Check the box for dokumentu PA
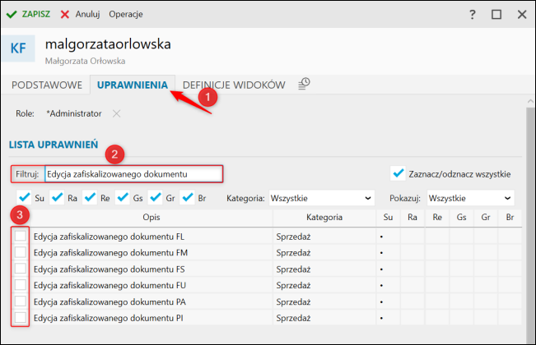 21,301
